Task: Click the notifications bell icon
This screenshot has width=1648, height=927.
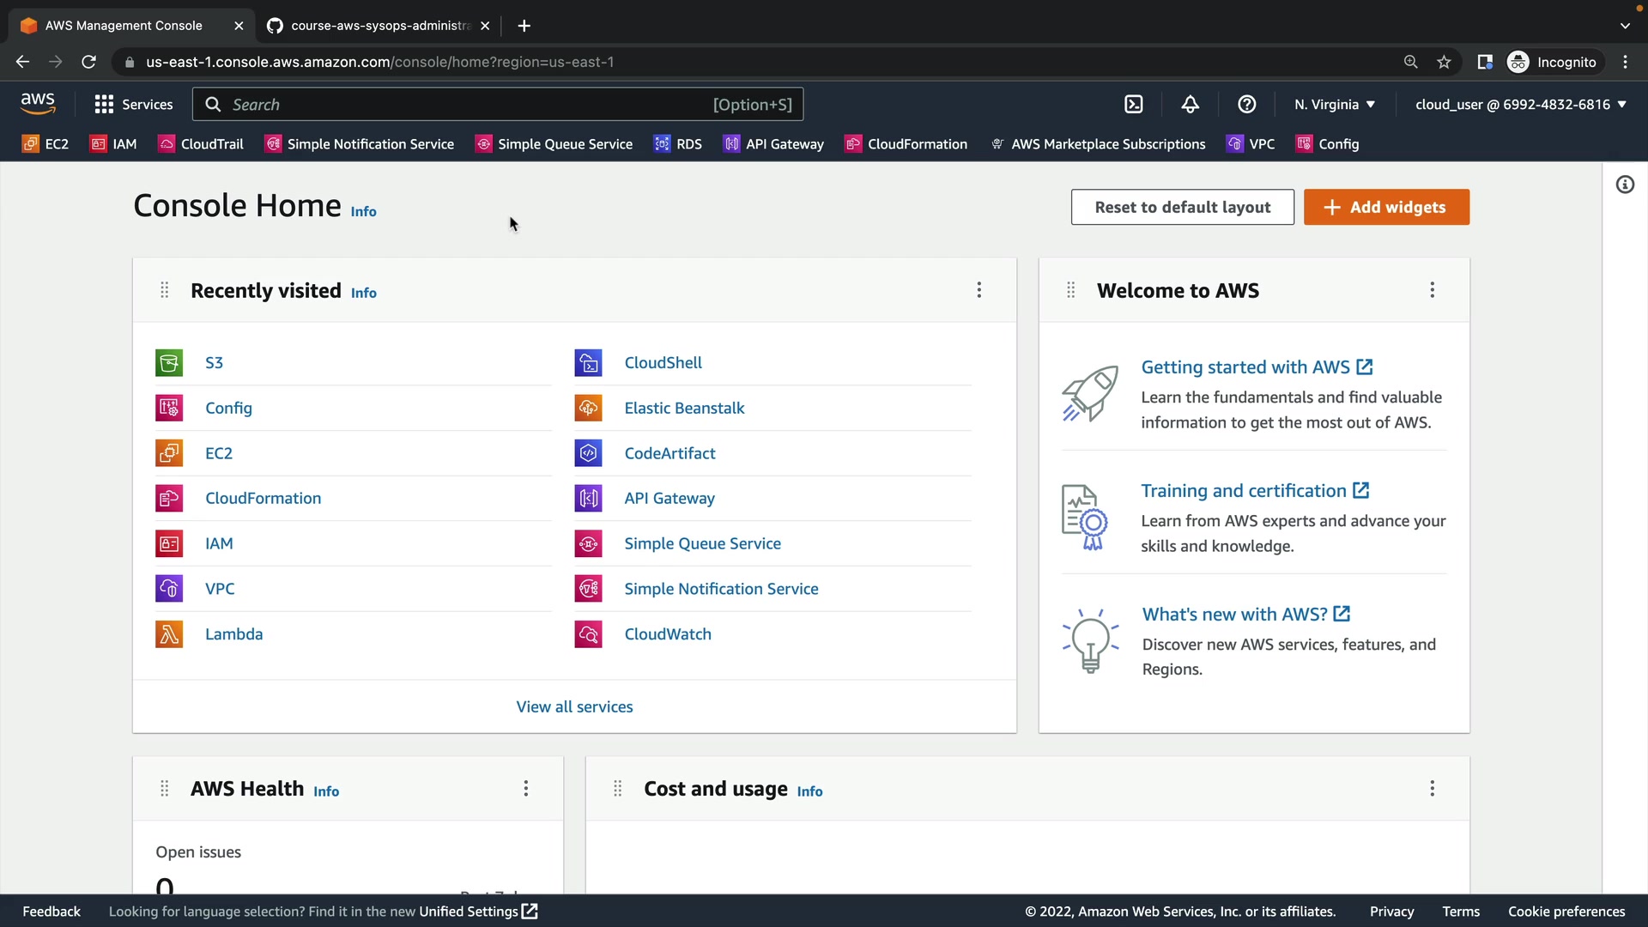Action: pyautogui.click(x=1190, y=105)
